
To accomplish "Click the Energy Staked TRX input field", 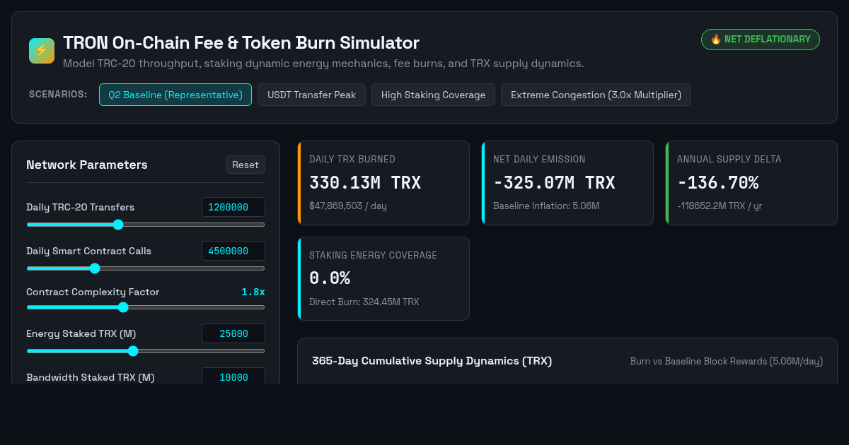I will coord(233,333).
